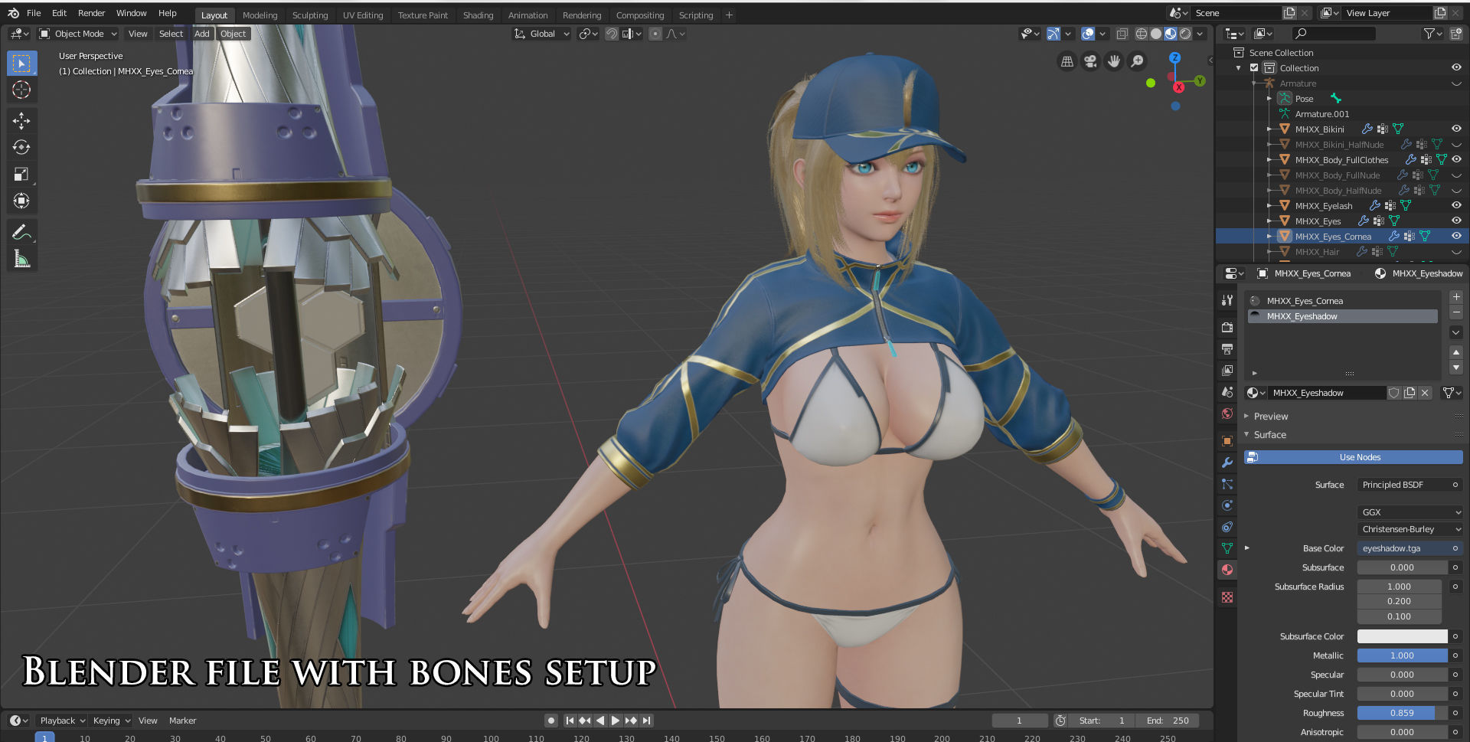This screenshot has width=1470, height=742.
Task: Pick the Rotate tool
Action: pyautogui.click(x=21, y=147)
